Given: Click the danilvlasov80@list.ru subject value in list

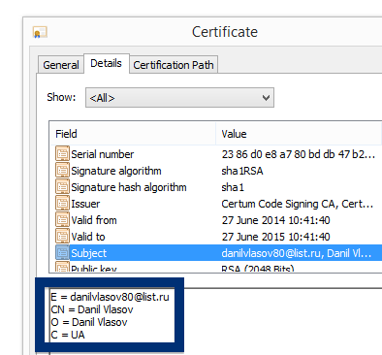Looking at the screenshot, I should pyautogui.click(x=297, y=253).
